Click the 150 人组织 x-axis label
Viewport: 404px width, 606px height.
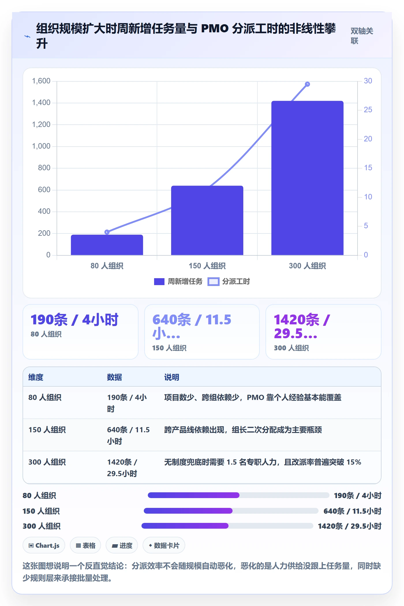click(207, 266)
